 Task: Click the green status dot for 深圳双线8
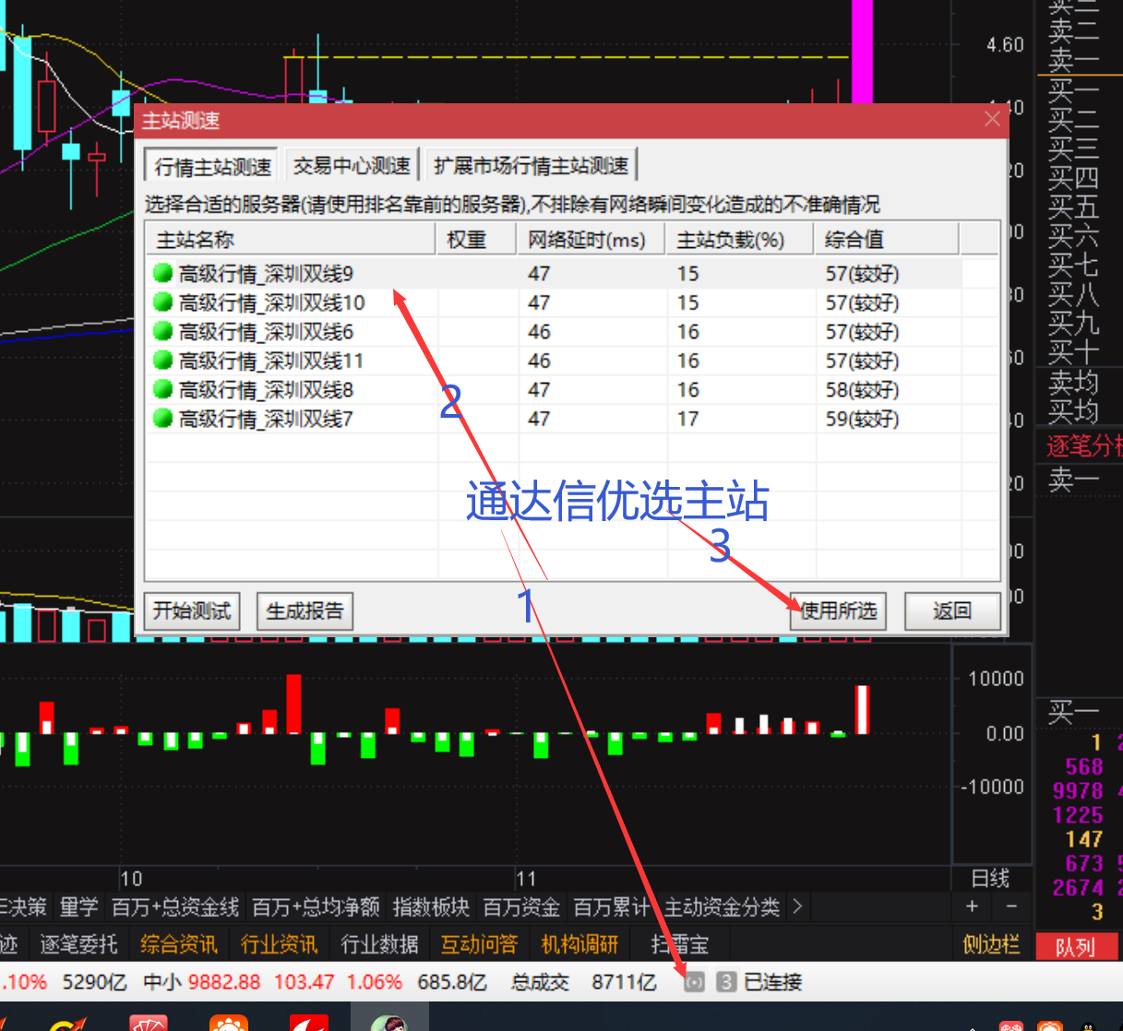click(163, 389)
